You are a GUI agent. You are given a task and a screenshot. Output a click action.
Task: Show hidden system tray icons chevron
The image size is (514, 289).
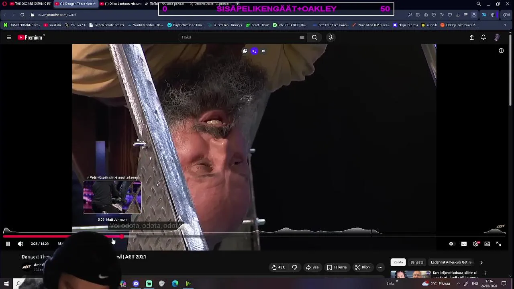[458, 284]
